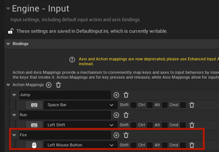Screen dimensions: 219x152
Task: Enable Ctrl modifier for Left Shift binding
Action: point(150,125)
